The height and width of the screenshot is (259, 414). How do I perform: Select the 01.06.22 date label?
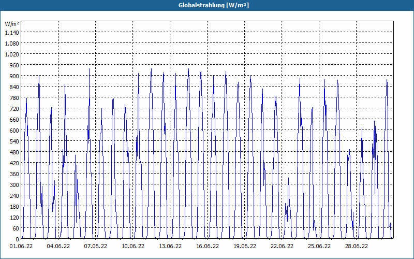[x=21, y=247]
